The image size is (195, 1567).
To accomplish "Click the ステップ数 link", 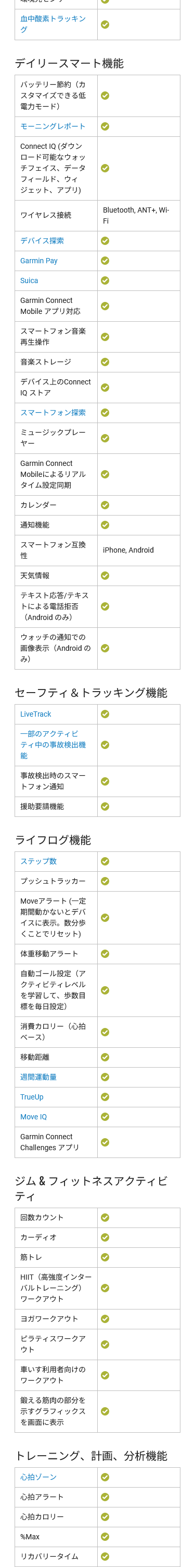I will click(x=38, y=861).
